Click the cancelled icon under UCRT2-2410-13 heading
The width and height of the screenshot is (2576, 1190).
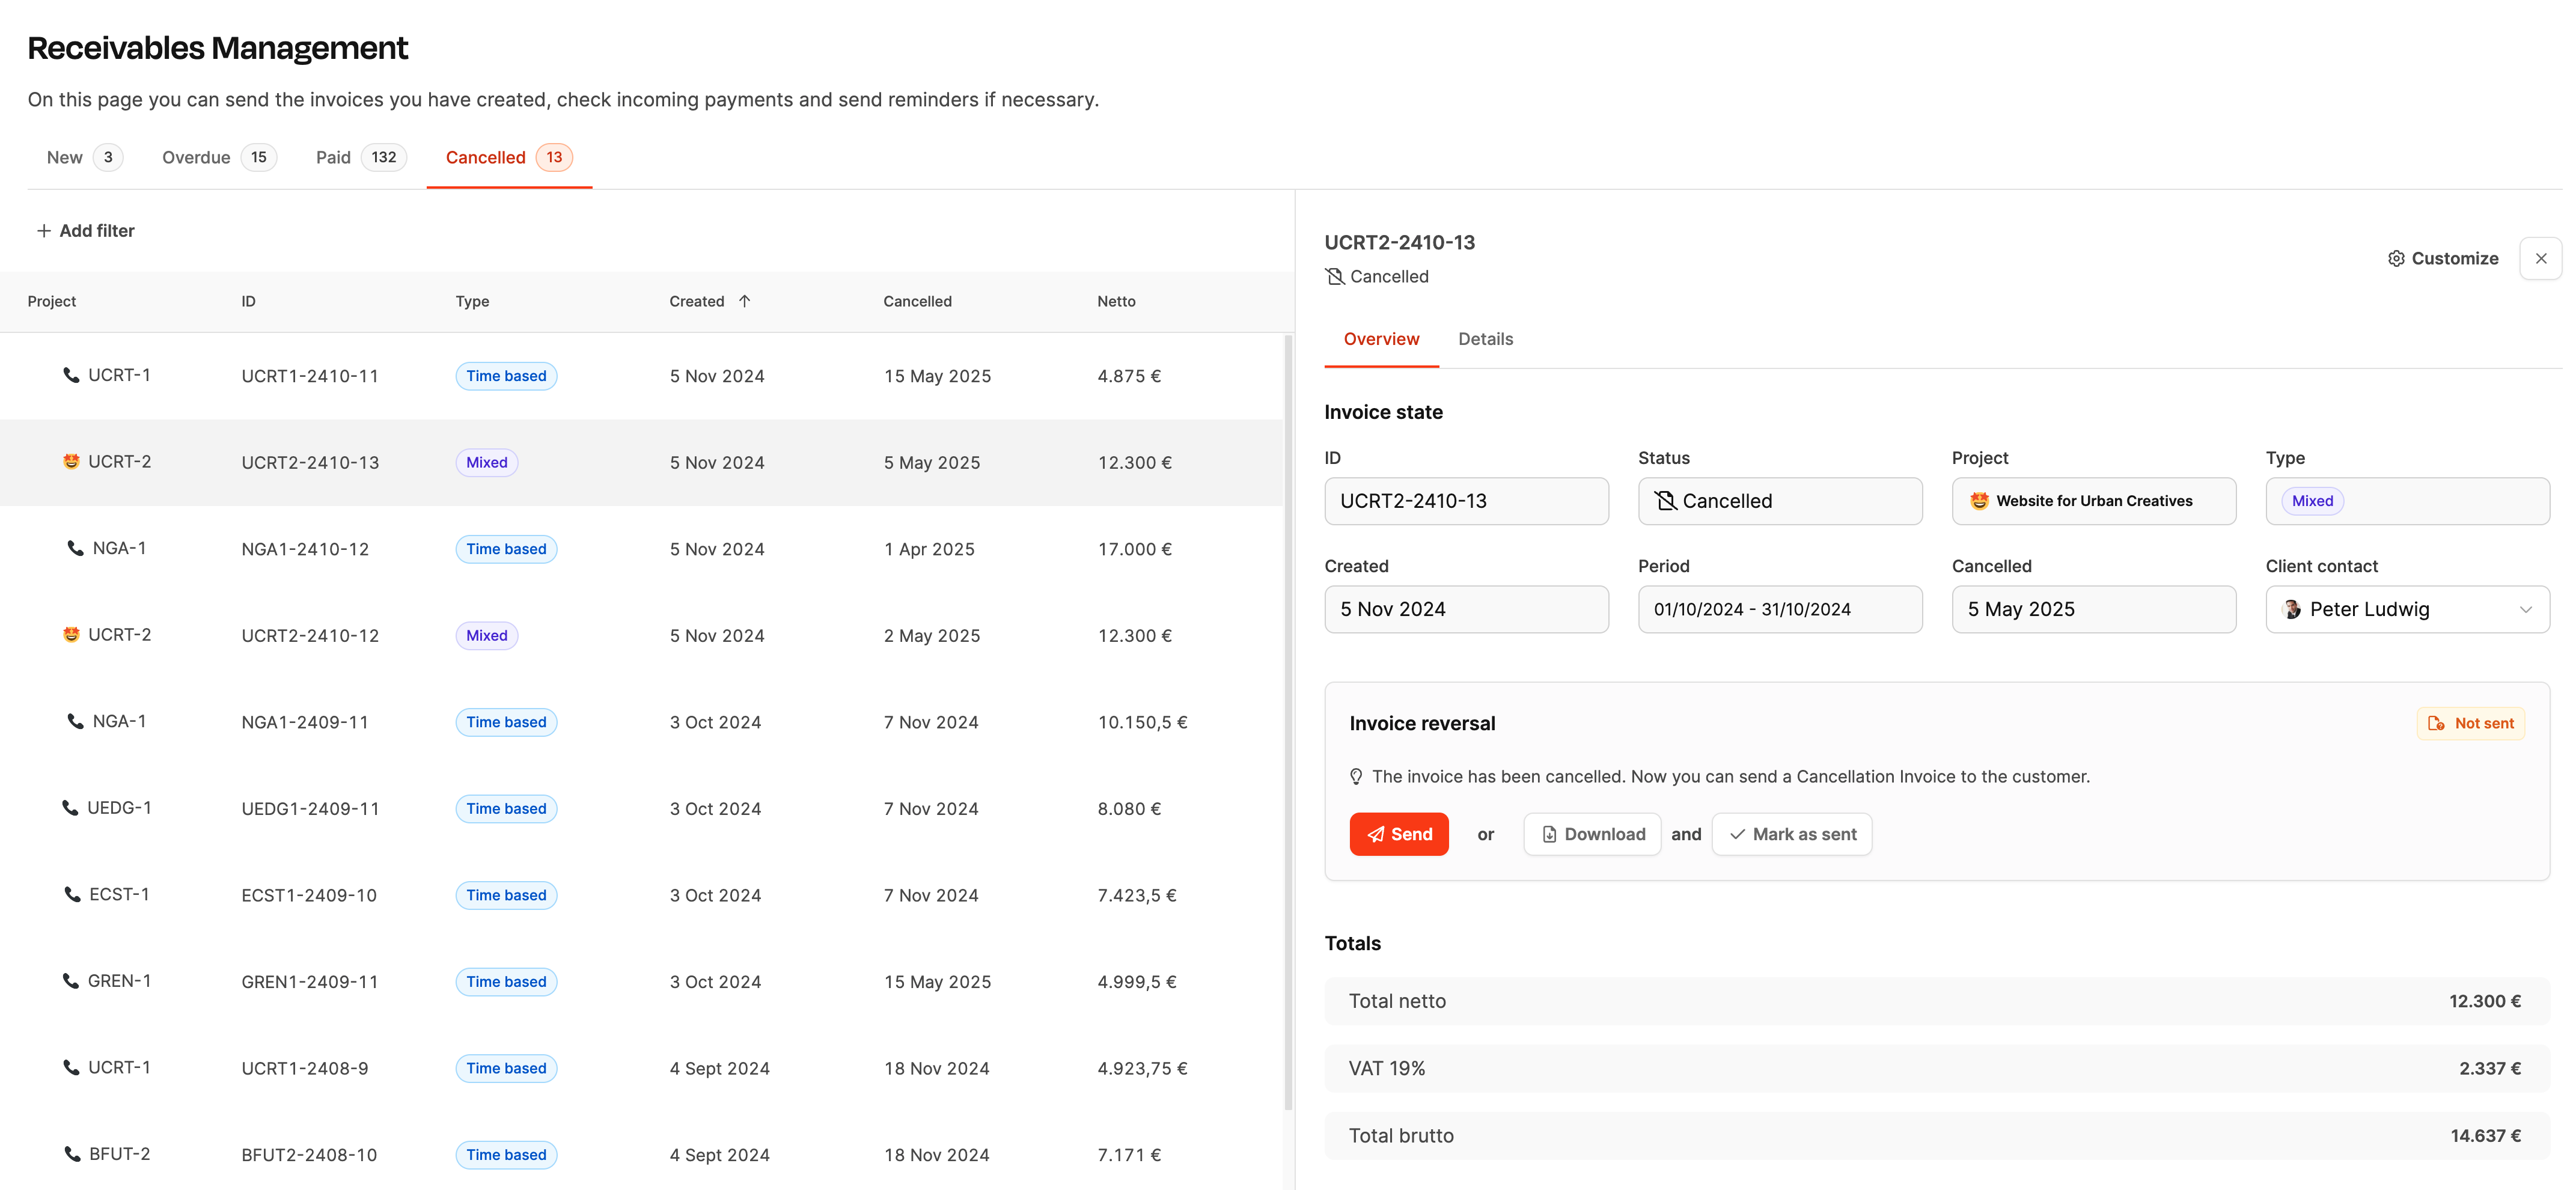click(x=1334, y=277)
